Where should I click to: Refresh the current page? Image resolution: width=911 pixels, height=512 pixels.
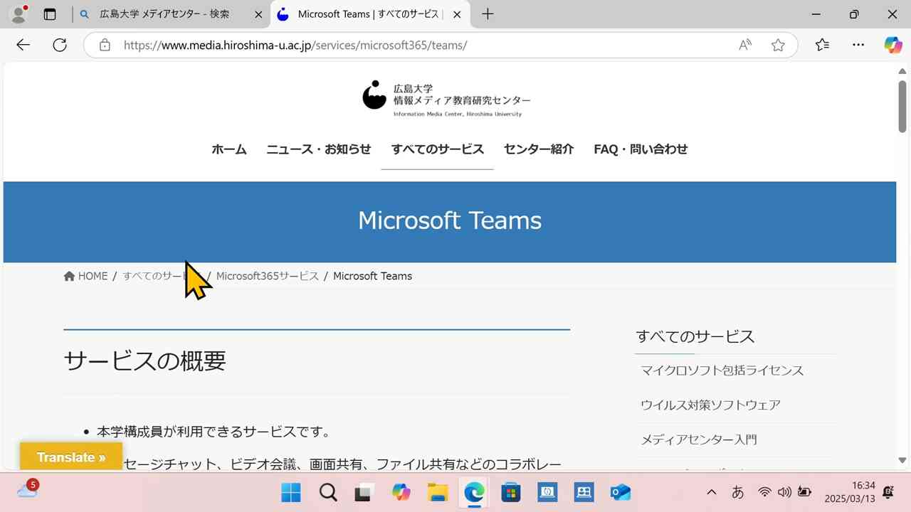point(60,45)
